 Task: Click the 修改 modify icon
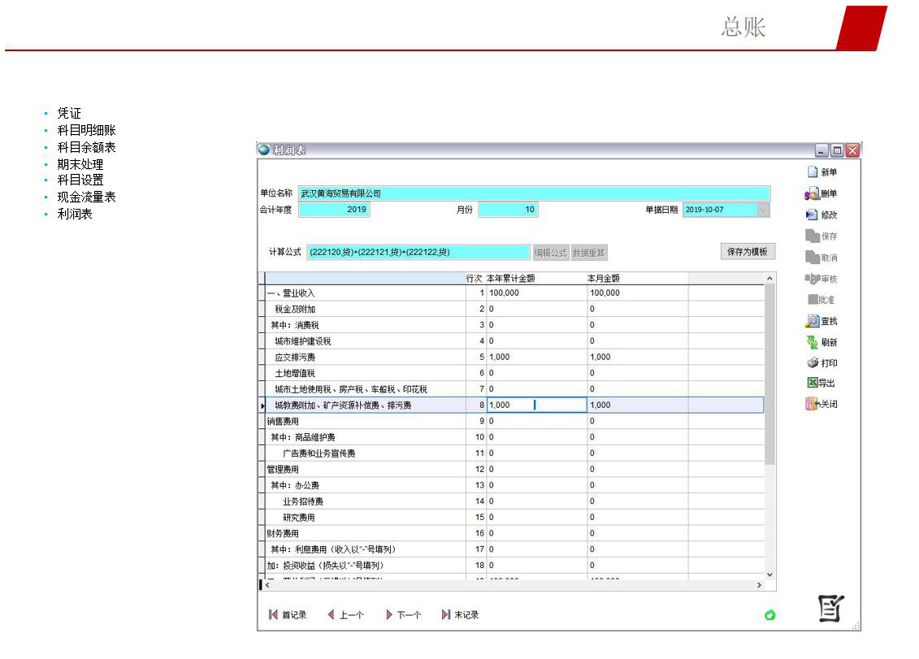tap(812, 215)
